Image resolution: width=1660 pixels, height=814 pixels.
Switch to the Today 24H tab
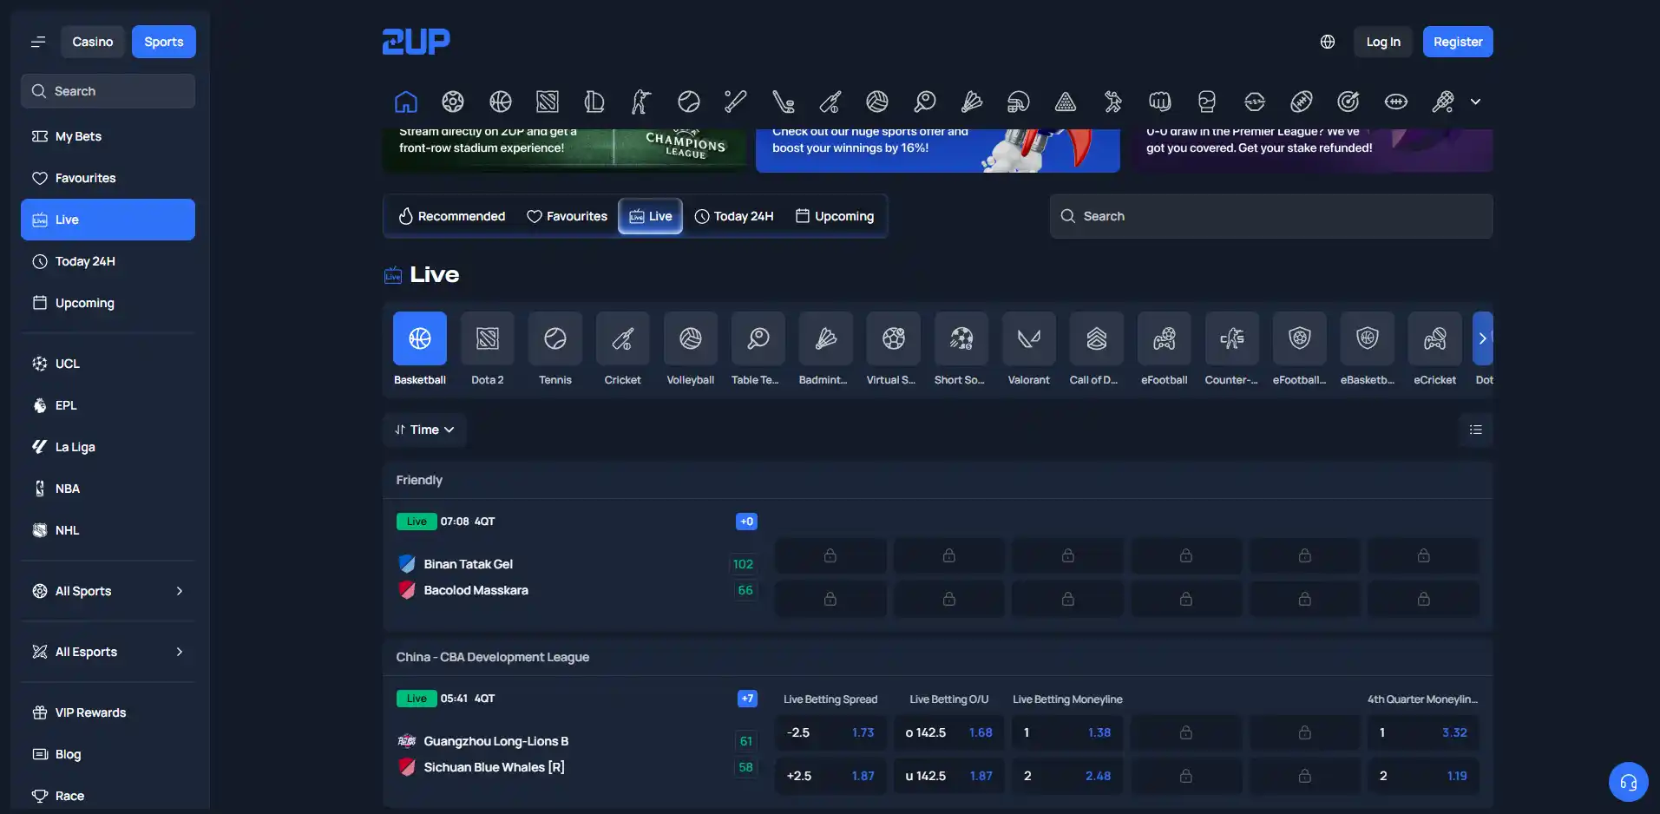pyautogui.click(x=734, y=216)
